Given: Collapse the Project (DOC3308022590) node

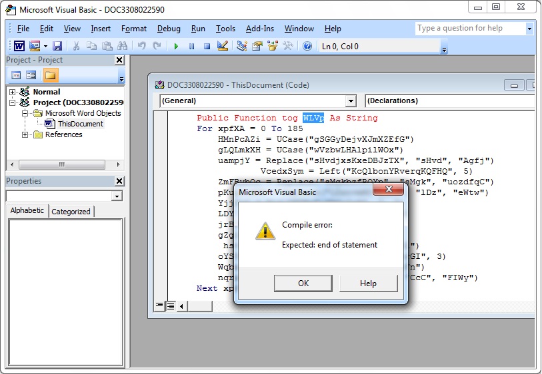Looking at the screenshot, I should pos(13,102).
